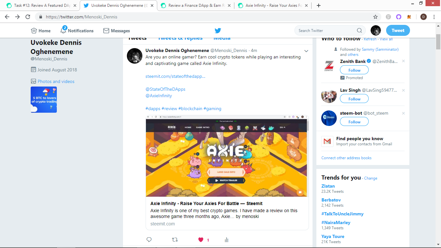
Task: Open #NairaMarley trend
Action: pos(336,222)
